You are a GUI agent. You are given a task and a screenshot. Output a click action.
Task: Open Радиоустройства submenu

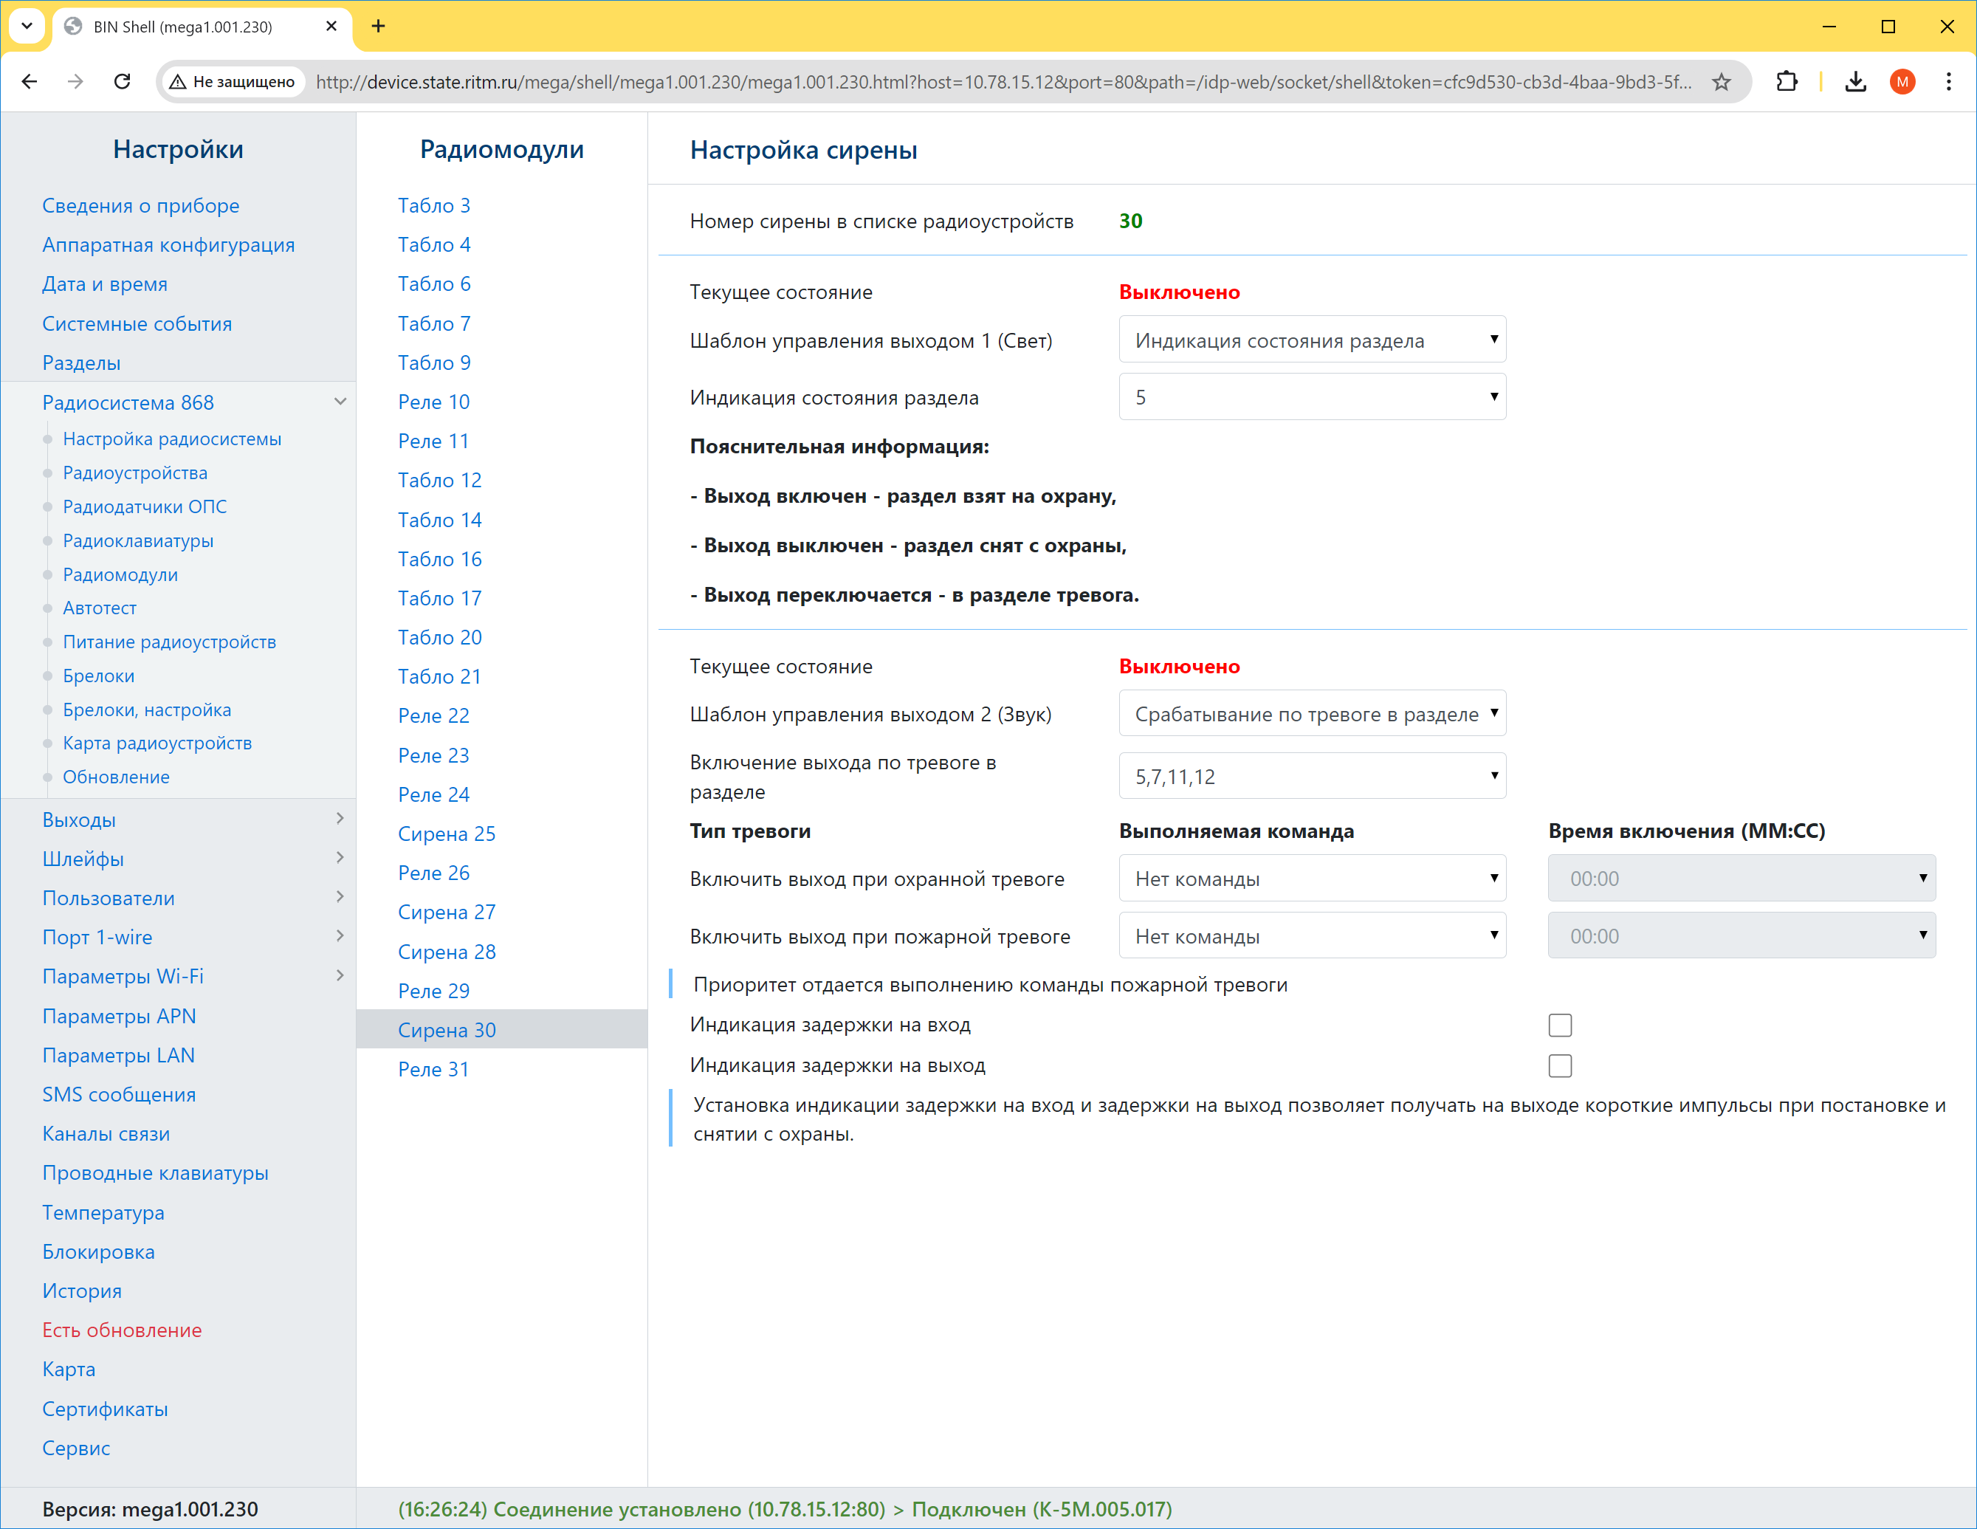135,473
